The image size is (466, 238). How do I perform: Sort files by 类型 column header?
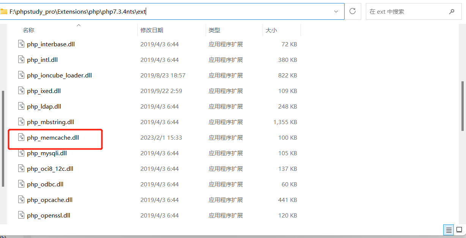pyautogui.click(x=214, y=30)
